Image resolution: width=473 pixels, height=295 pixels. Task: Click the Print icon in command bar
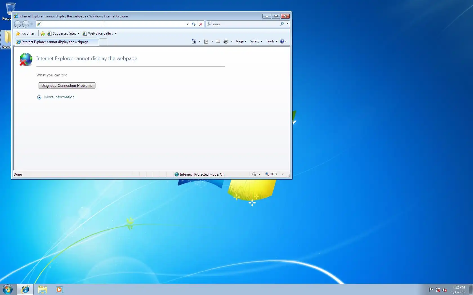tap(226, 41)
